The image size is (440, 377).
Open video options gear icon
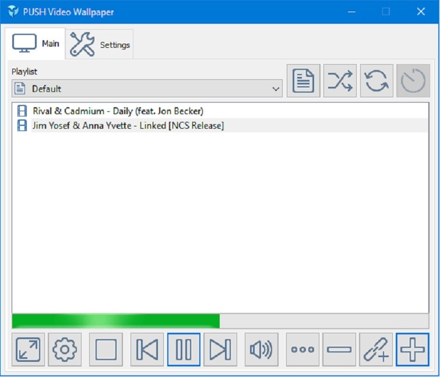[65, 350]
